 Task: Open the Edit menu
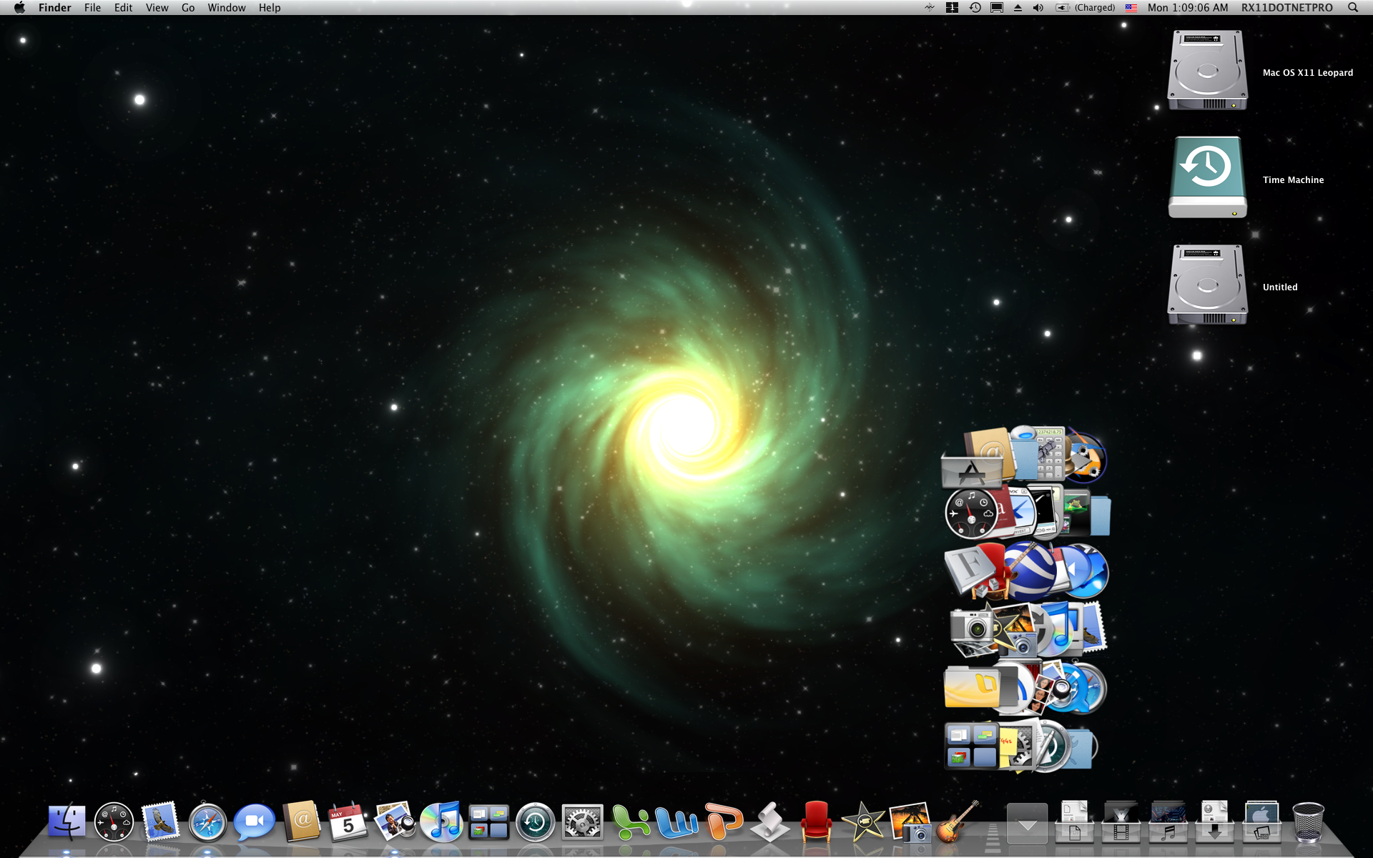click(x=123, y=8)
